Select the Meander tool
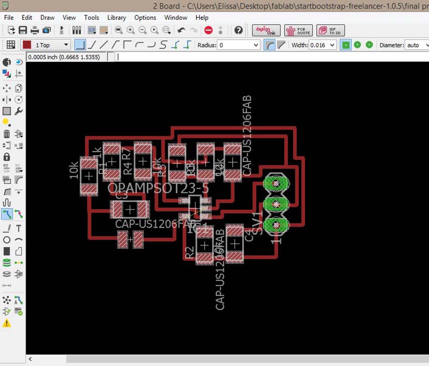Viewport: 429px width, 366px height. tap(7, 202)
